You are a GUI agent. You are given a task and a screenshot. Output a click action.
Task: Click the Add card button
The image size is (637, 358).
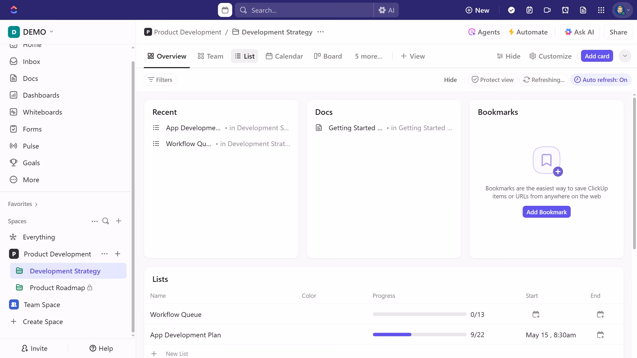click(597, 56)
